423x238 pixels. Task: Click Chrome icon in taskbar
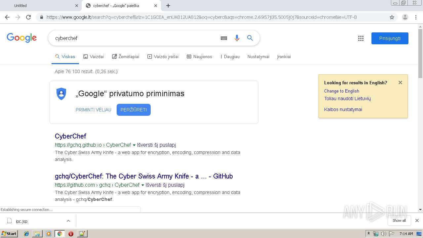(x=59, y=234)
